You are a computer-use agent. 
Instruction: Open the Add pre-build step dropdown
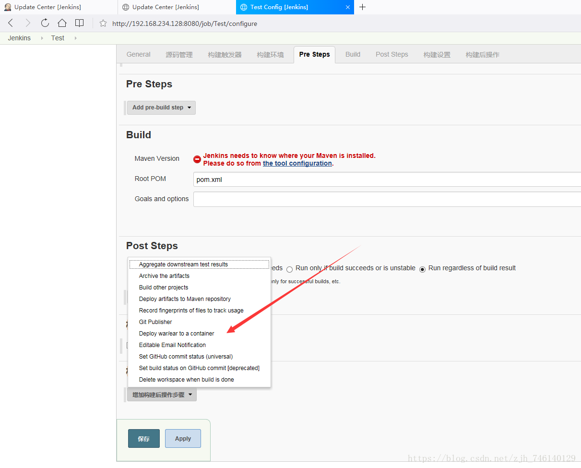click(x=161, y=108)
